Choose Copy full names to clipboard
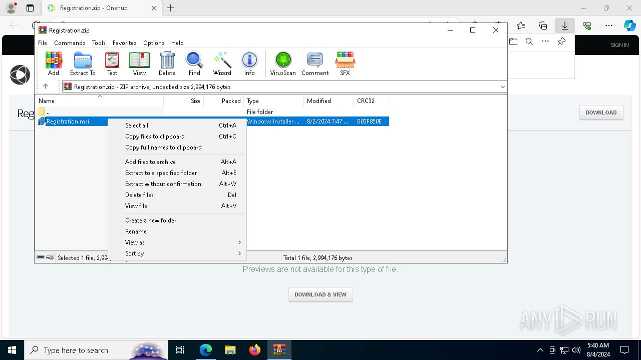The image size is (641, 360). (177, 147)
